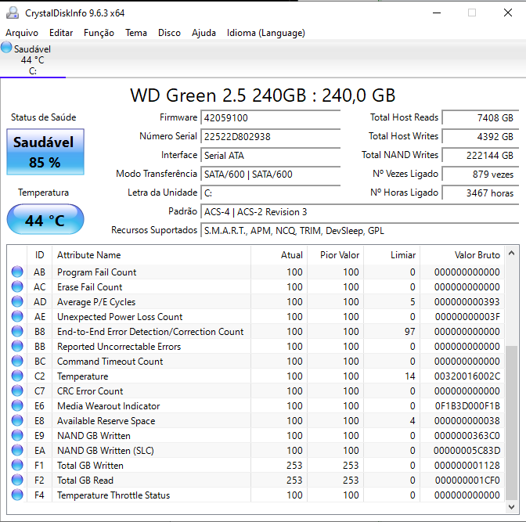Click status orb of E9 NAND GB Written row
Screen dimensions: 526x522
coord(17,435)
